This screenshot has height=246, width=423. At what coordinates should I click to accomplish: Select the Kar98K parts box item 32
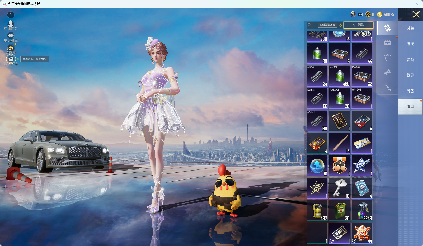pos(362,76)
